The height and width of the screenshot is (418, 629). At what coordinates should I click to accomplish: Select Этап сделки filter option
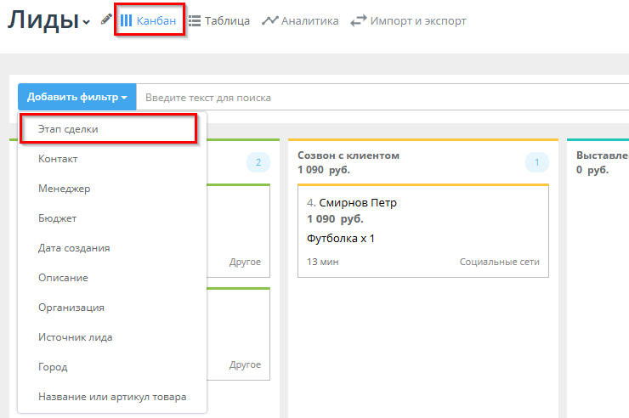pyautogui.click(x=68, y=129)
